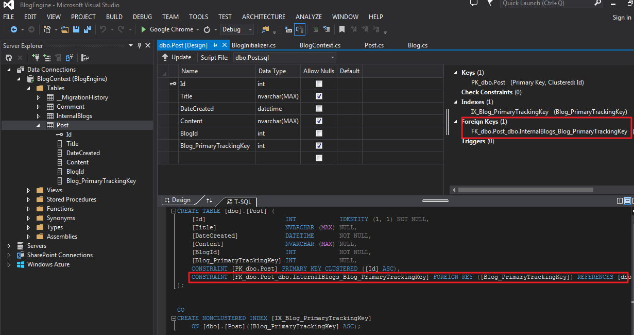Screen dimensions: 634x335
Task: Click the Find in Files icon
Action: coord(265,30)
